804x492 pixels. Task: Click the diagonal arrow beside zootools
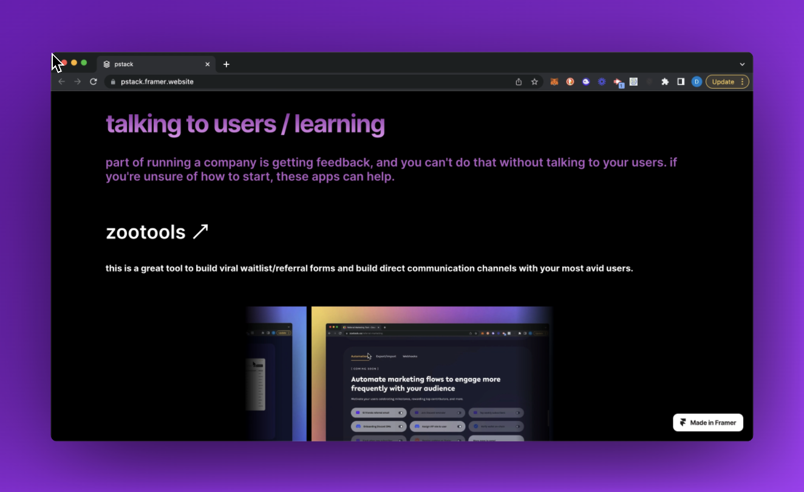[200, 231]
